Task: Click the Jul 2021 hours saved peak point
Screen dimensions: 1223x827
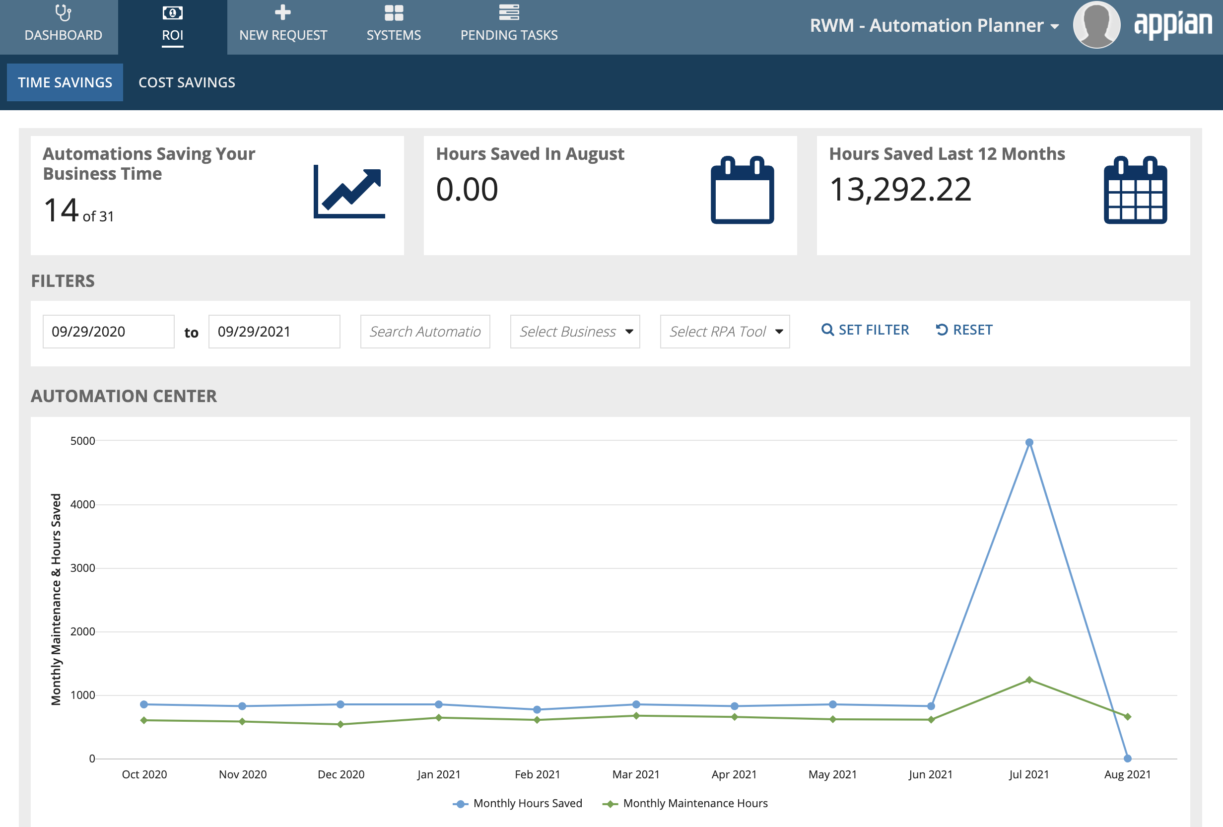Action: 1029,442
